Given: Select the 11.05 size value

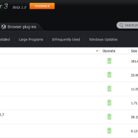Looking at the screenshot, I should (135, 89).
